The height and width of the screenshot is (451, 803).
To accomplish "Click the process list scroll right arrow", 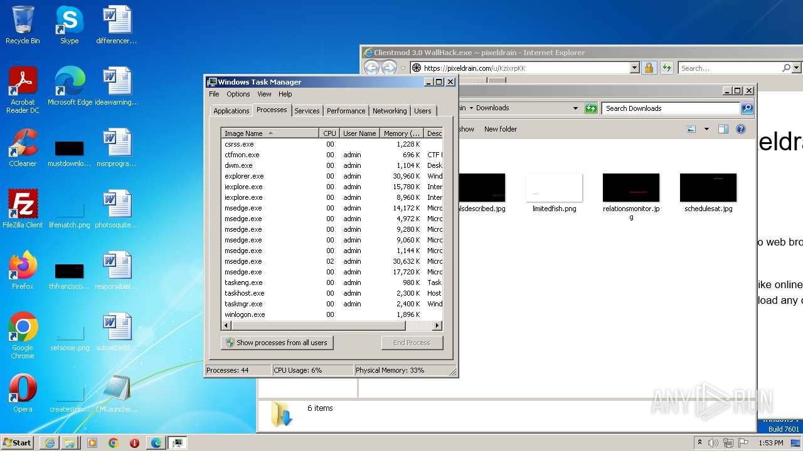I will coord(437,326).
